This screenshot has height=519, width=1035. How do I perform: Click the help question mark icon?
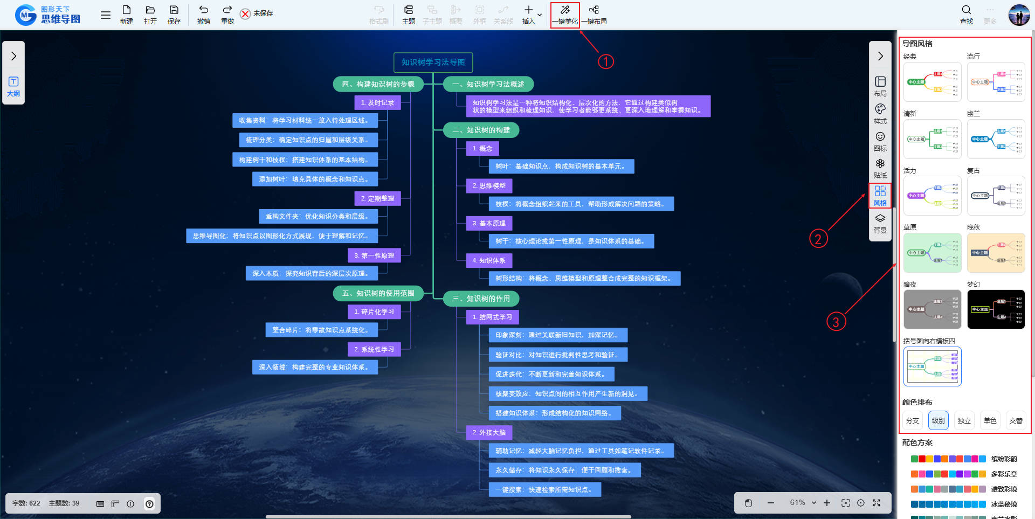149,504
